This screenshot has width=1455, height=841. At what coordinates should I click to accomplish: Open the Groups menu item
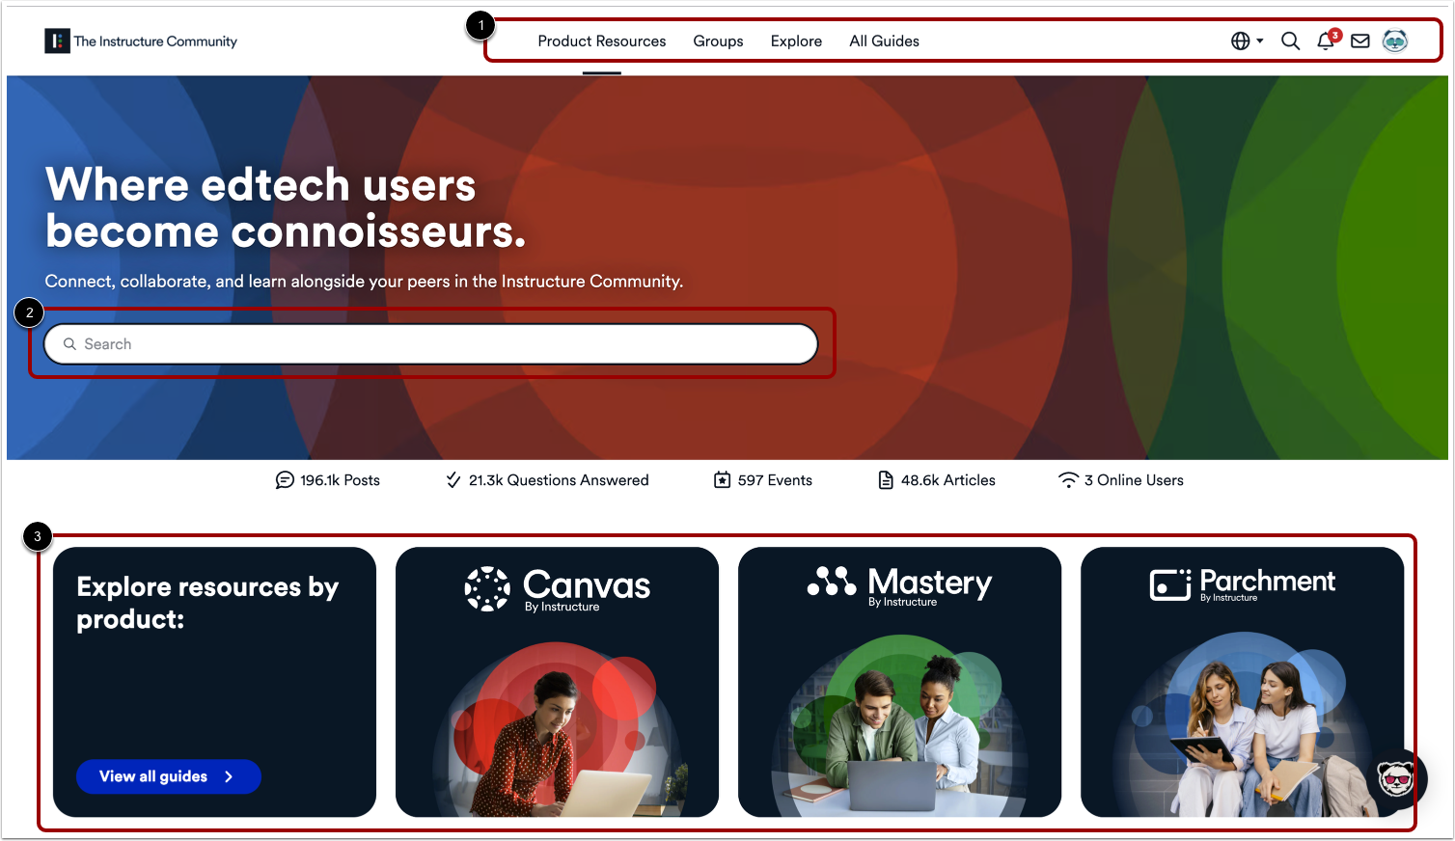click(x=718, y=41)
